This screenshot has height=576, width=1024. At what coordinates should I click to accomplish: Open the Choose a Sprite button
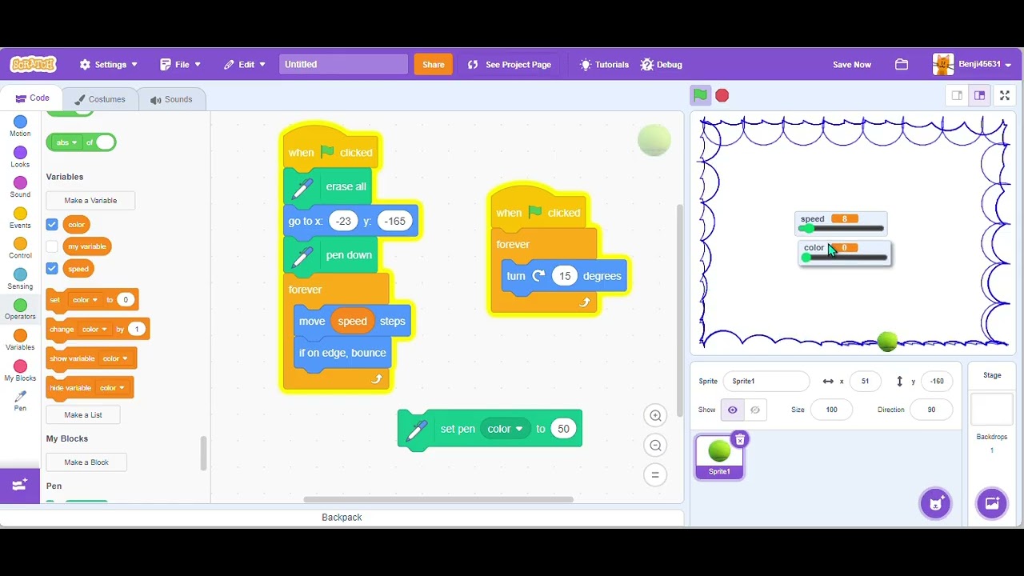pyautogui.click(x=935, y=503)
